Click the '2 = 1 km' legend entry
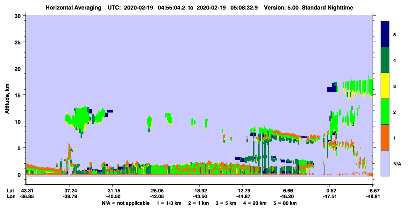Screen dimensions: 414x212 [198, 203]
